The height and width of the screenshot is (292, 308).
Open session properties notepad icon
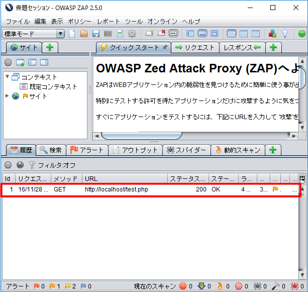(120, 34)
